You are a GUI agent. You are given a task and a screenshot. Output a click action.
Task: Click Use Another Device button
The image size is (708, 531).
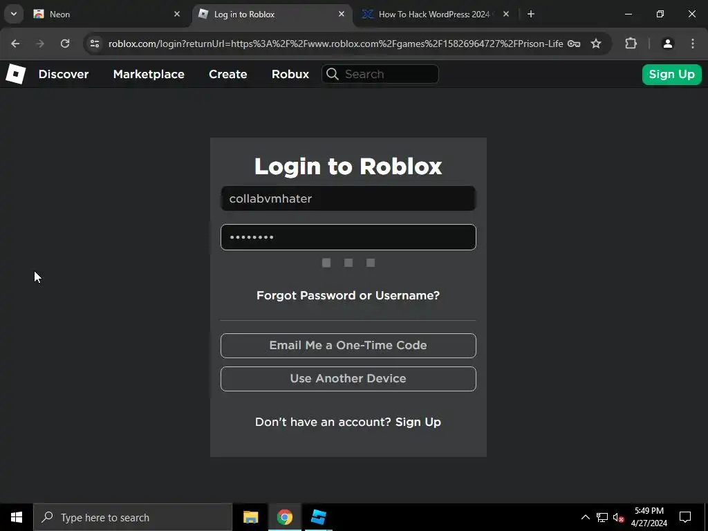348,379
